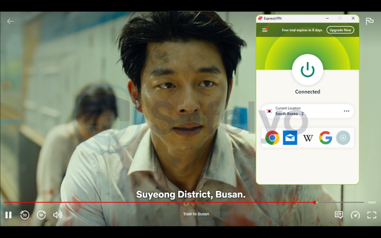Rewind 10 seconds
The image size is (381, 238).
point(25,215)
